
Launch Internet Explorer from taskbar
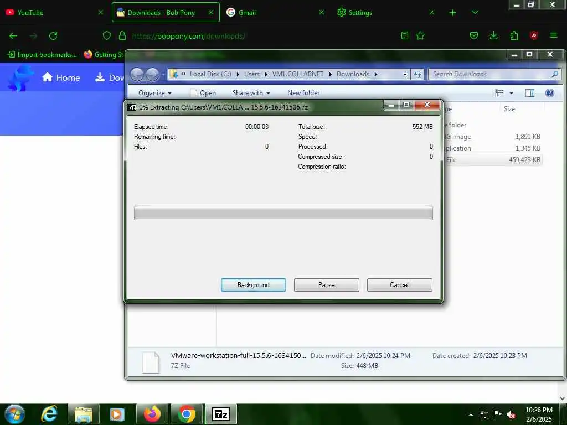coord(49,414)
